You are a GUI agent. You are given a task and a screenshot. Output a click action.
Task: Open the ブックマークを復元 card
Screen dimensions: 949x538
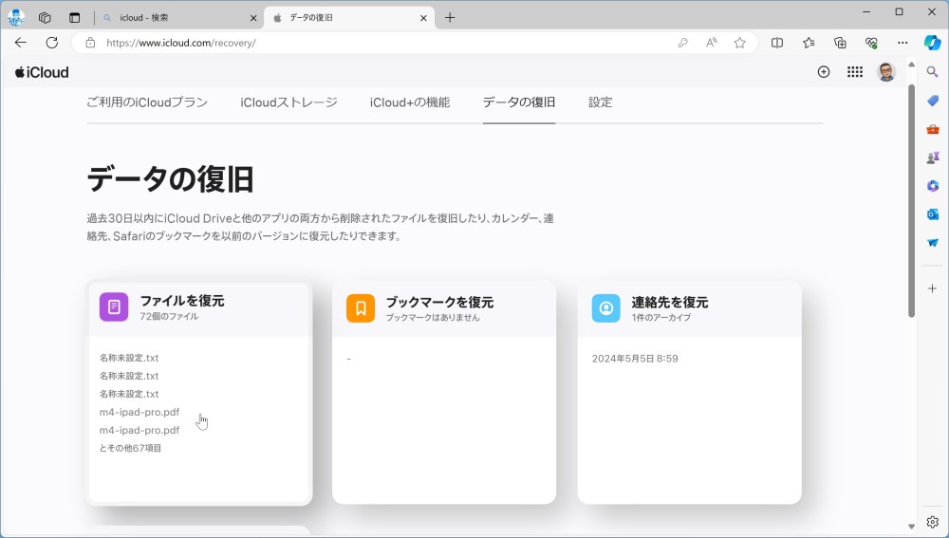click(444, 392)
